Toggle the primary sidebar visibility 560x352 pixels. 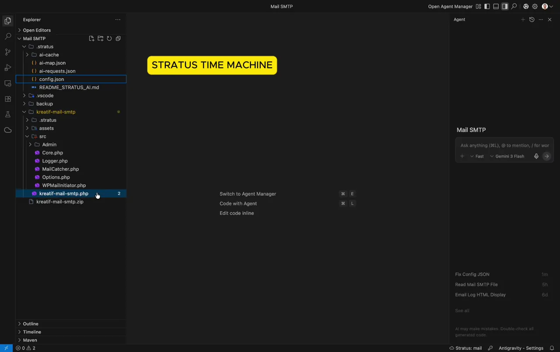coord(487,7)
